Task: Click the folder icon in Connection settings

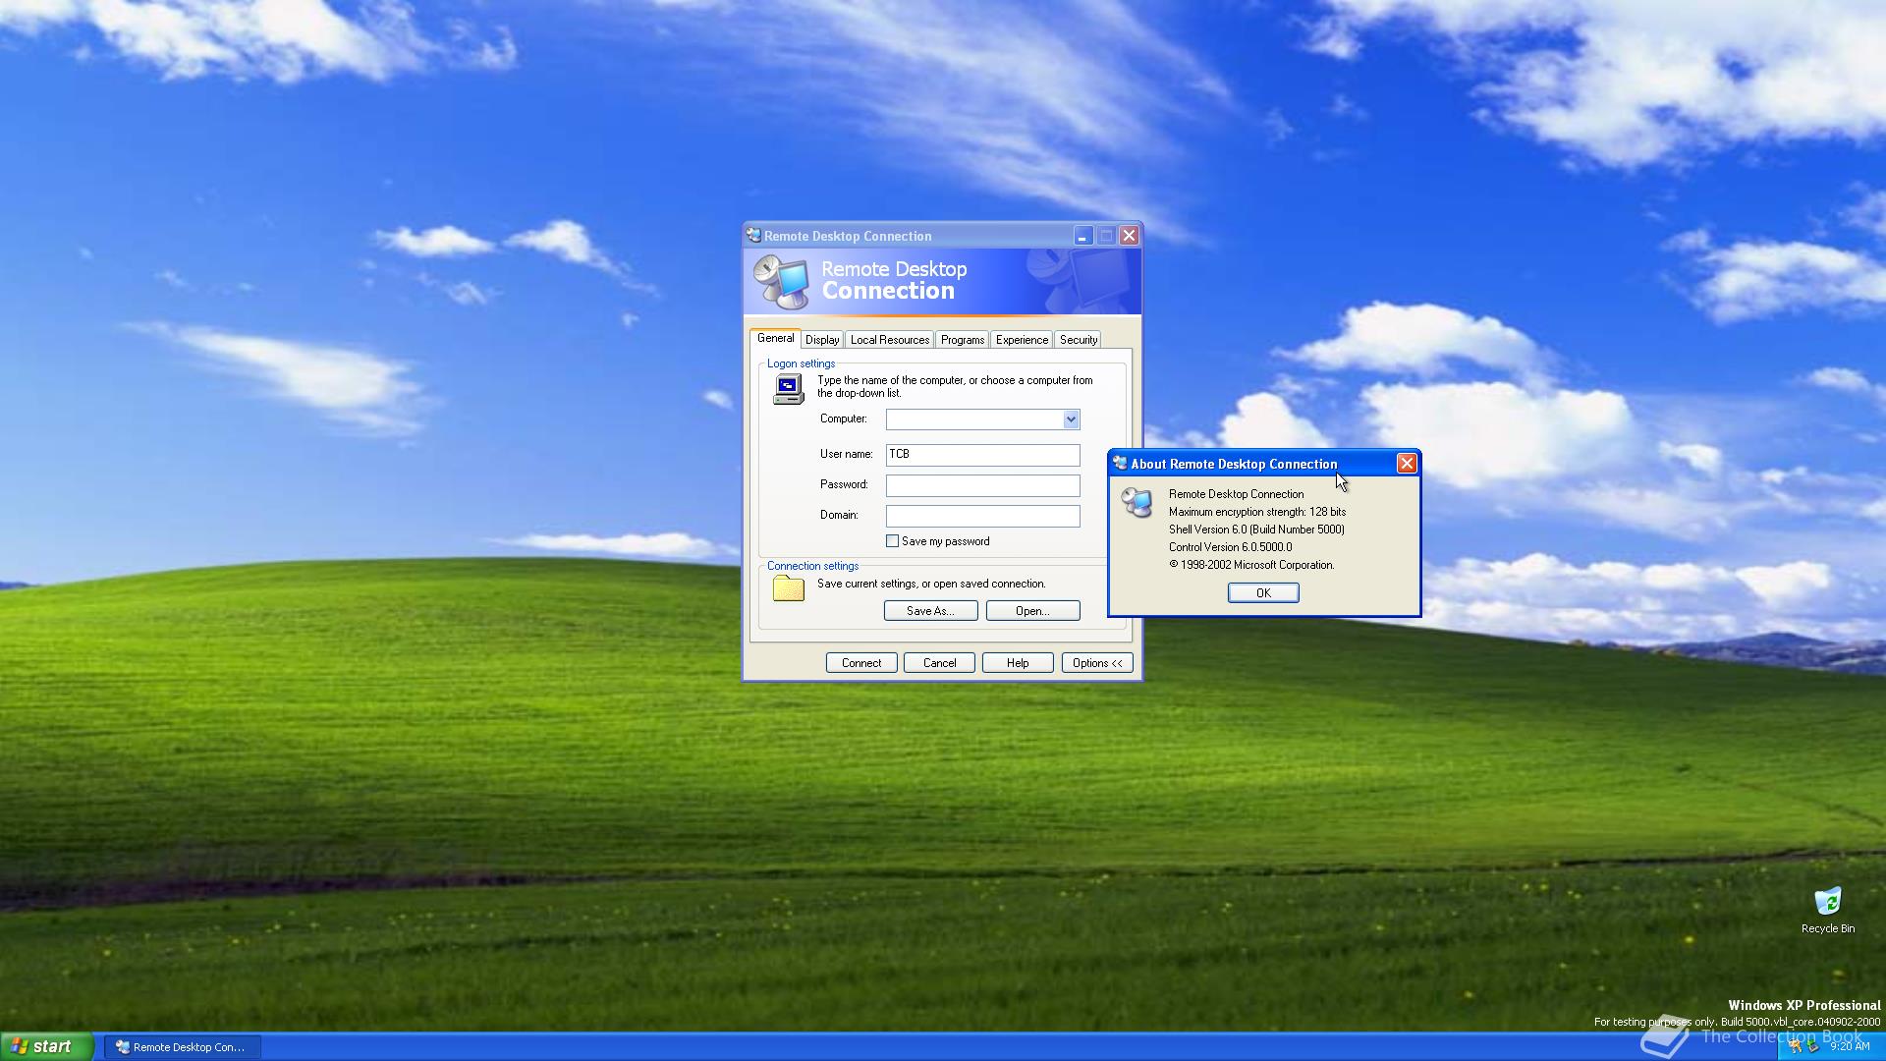Action: coord(788,588)
